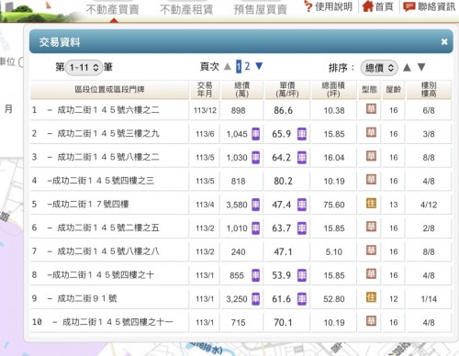Click parking icon next to 3,250 total price
459x356 pixels.
tap(255, 299)
